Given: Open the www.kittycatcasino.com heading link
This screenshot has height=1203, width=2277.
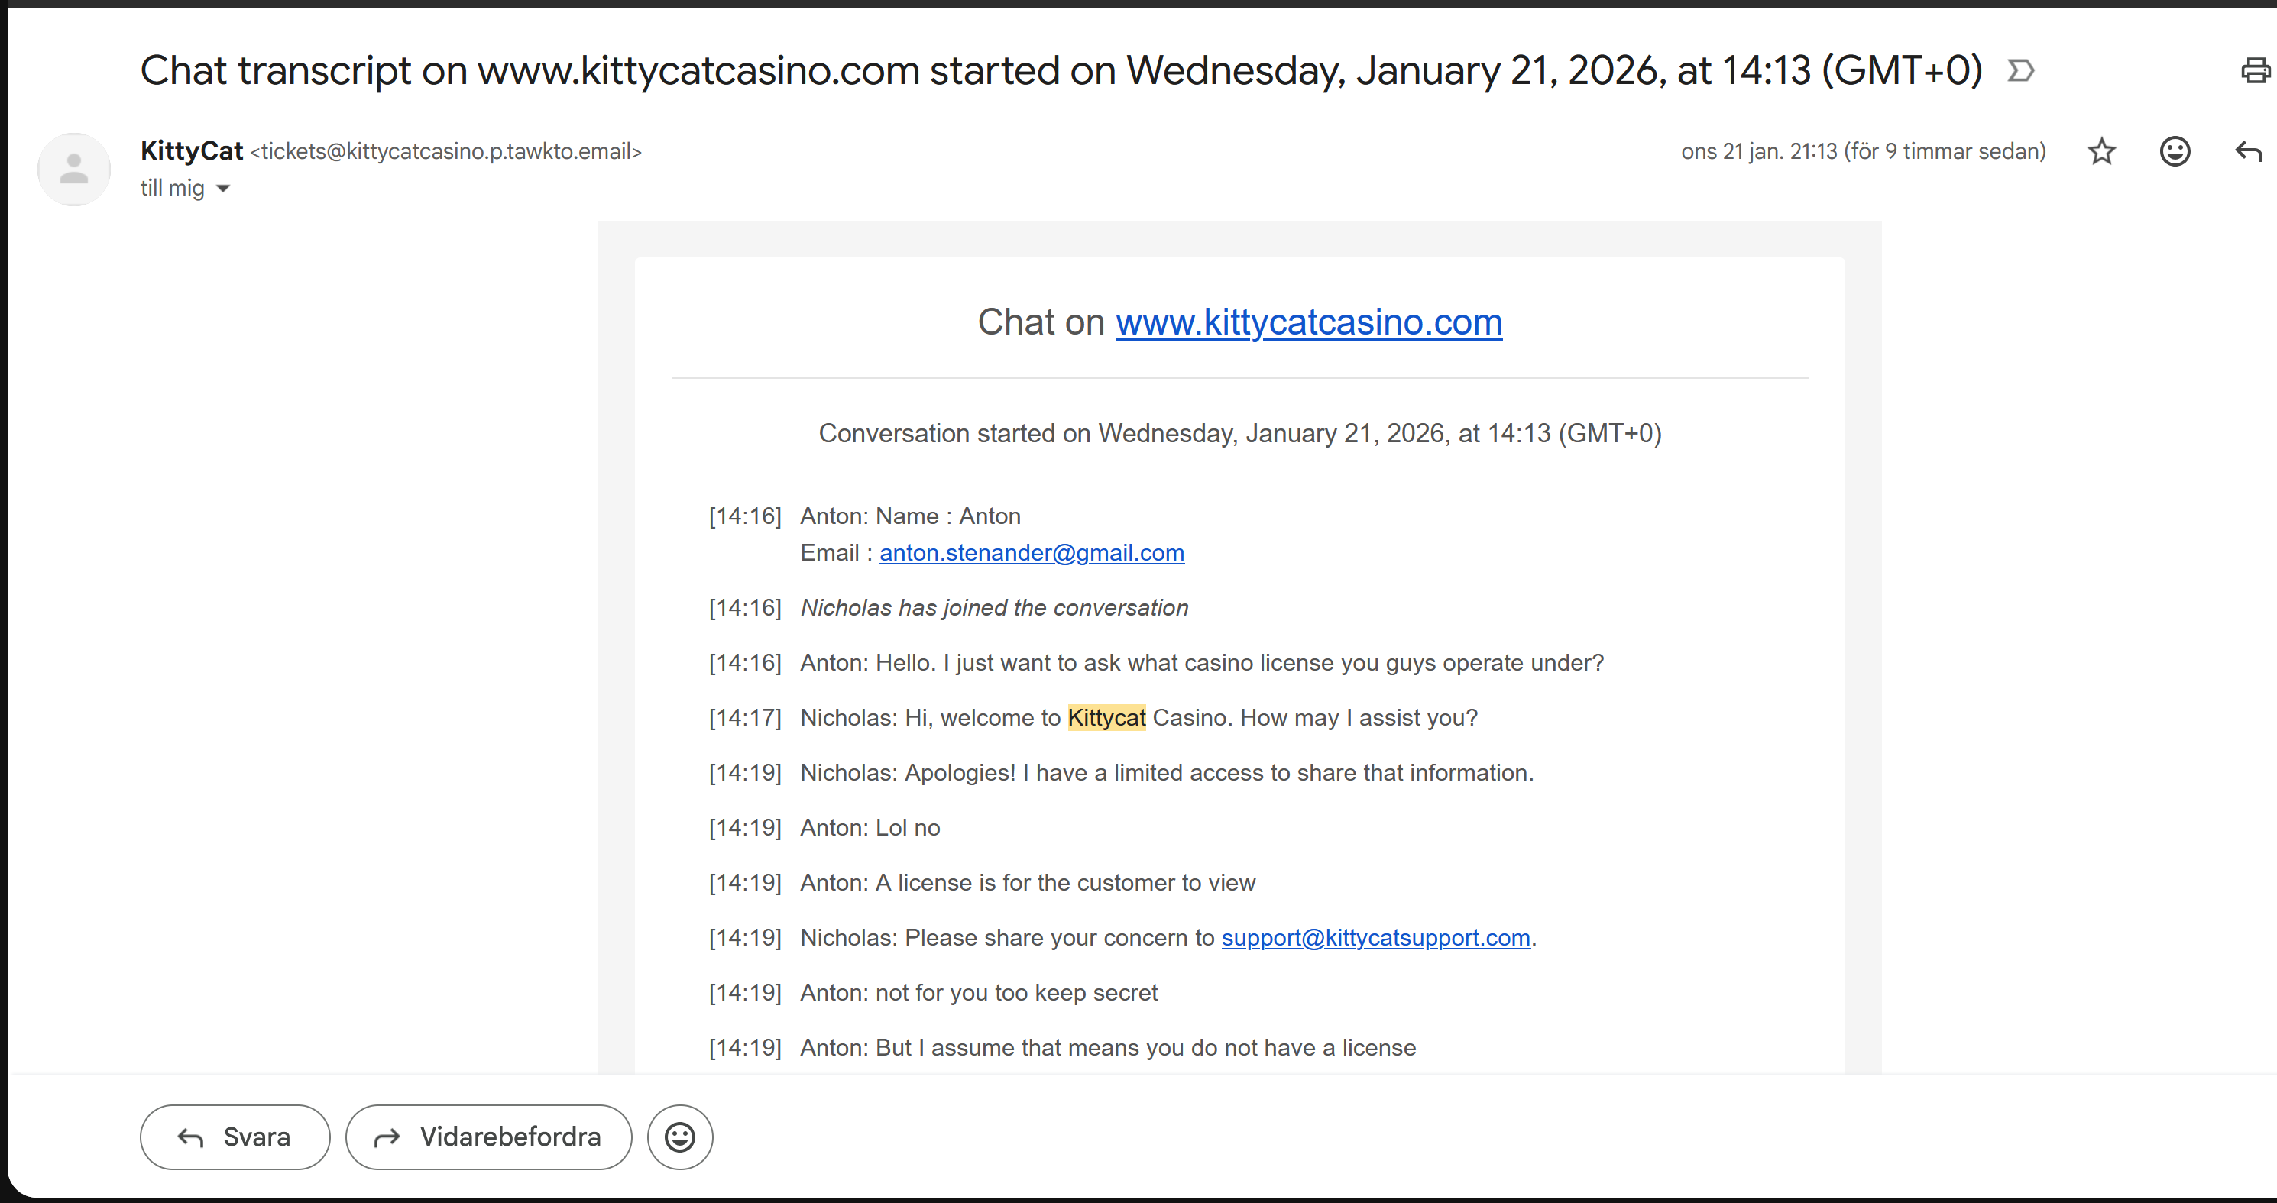Looking at the screenshot, I should 1308,322.
